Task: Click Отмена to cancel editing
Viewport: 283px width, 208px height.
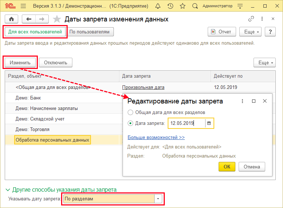Action: (x=252, y=167)
